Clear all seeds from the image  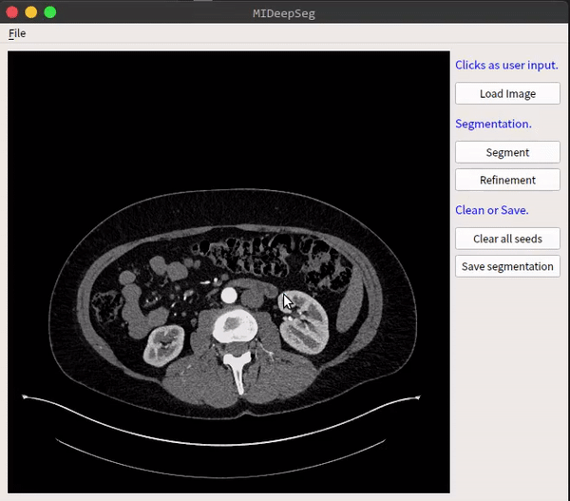[507, 239]
